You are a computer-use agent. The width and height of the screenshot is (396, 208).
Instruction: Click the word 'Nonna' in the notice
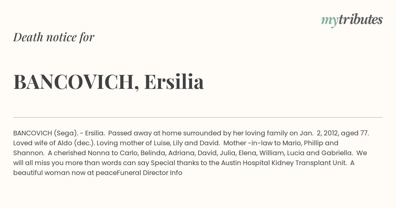(x=98, y=153)
